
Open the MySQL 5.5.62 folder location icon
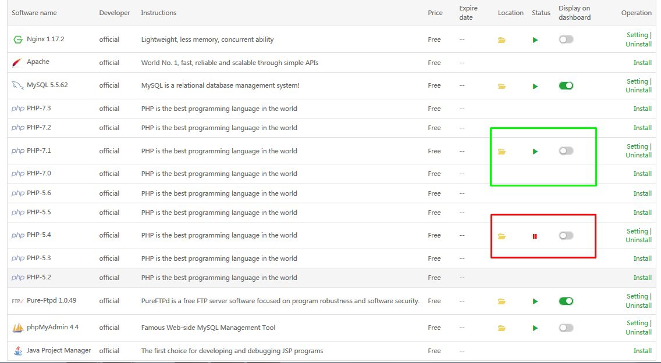click(x=502, y=86)
